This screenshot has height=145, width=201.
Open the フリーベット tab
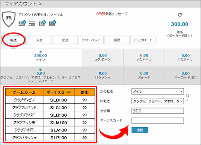[x=91, y=40]
